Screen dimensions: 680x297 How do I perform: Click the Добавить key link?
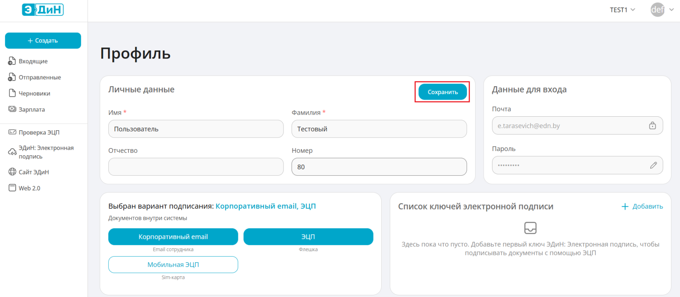click(x=642, y=207)
